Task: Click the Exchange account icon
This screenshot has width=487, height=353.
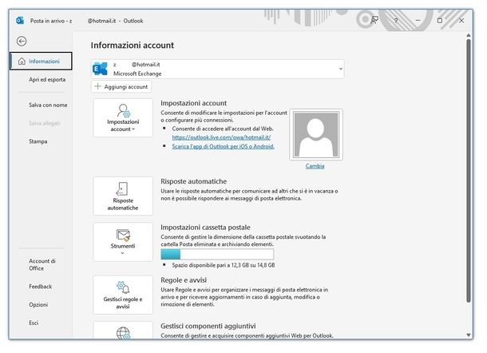Action: click(101, 69)
